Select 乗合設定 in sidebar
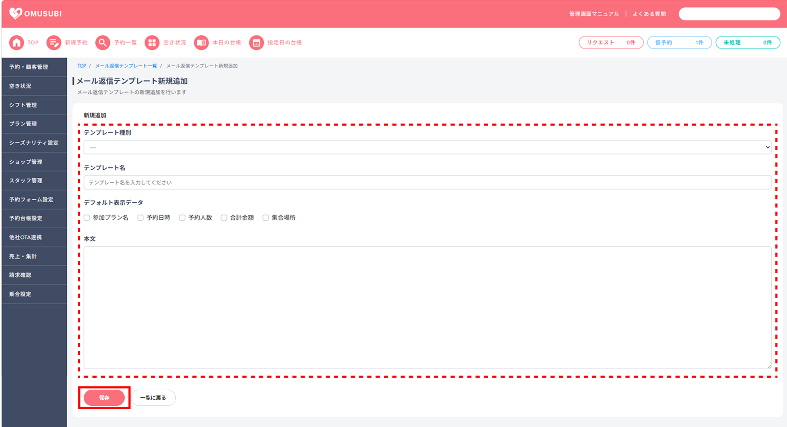This screenshot has height=427, width=787. [34, 294]
